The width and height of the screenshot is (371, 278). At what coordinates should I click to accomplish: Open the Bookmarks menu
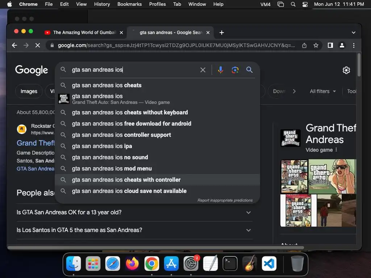129,4
